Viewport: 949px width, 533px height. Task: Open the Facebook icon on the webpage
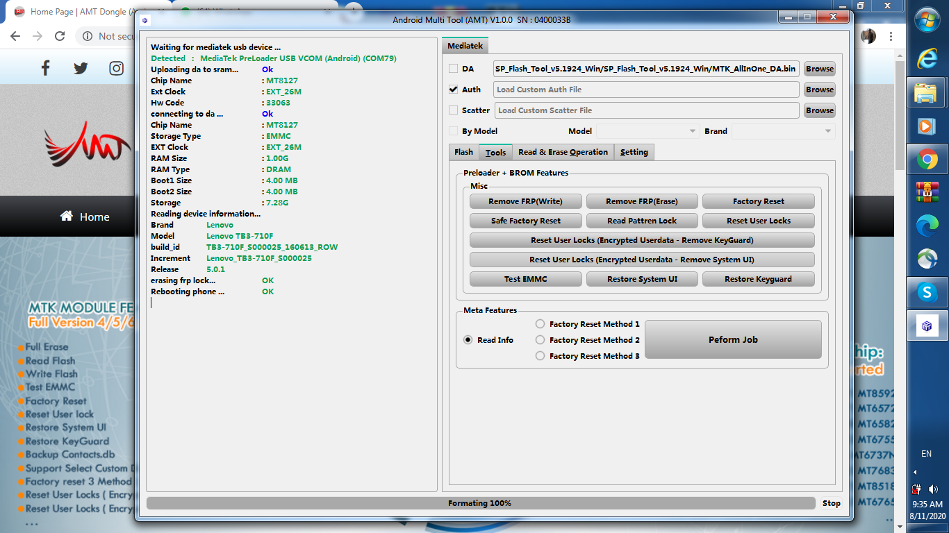point(46,68)
